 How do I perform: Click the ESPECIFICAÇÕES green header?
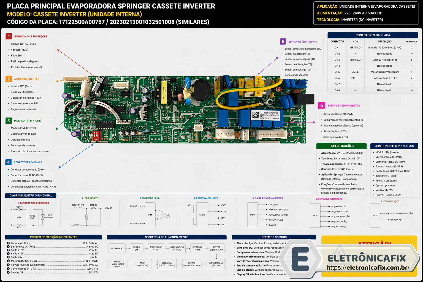[x=341, y=146]
